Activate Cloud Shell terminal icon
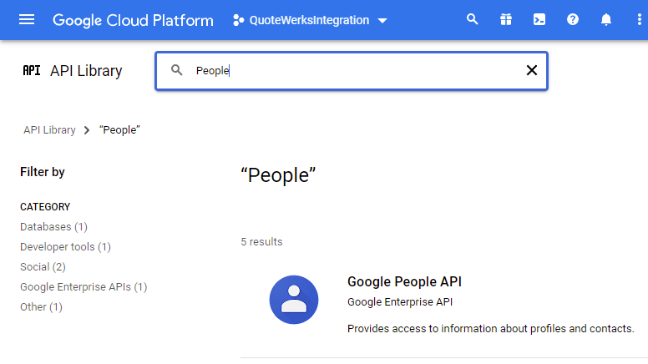Screen dimensions: 648x364 pos(539,20)
